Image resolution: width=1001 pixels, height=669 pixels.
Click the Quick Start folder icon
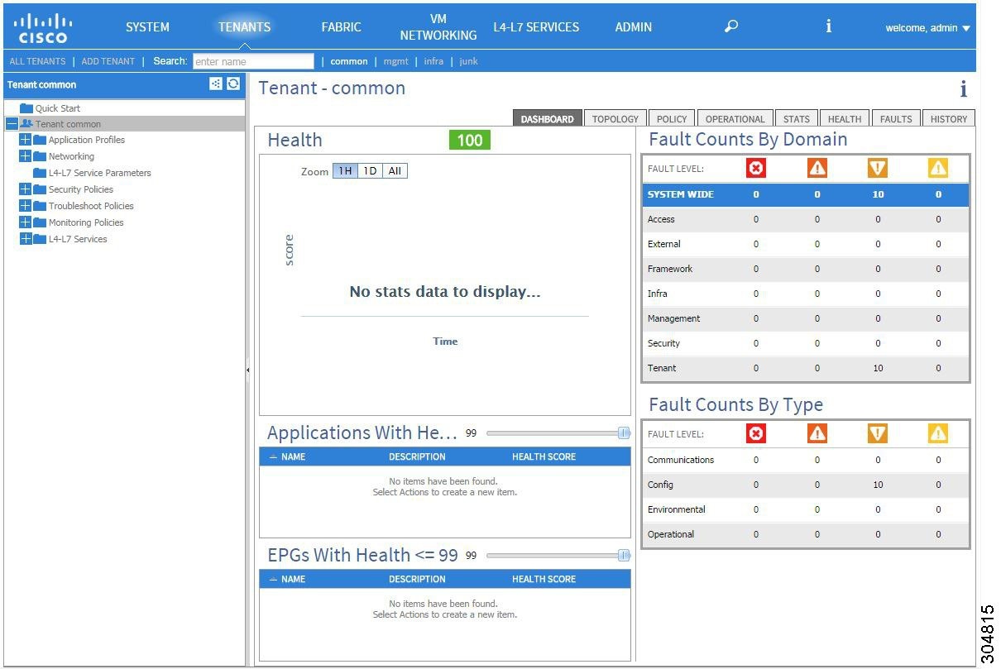(26, 108)
